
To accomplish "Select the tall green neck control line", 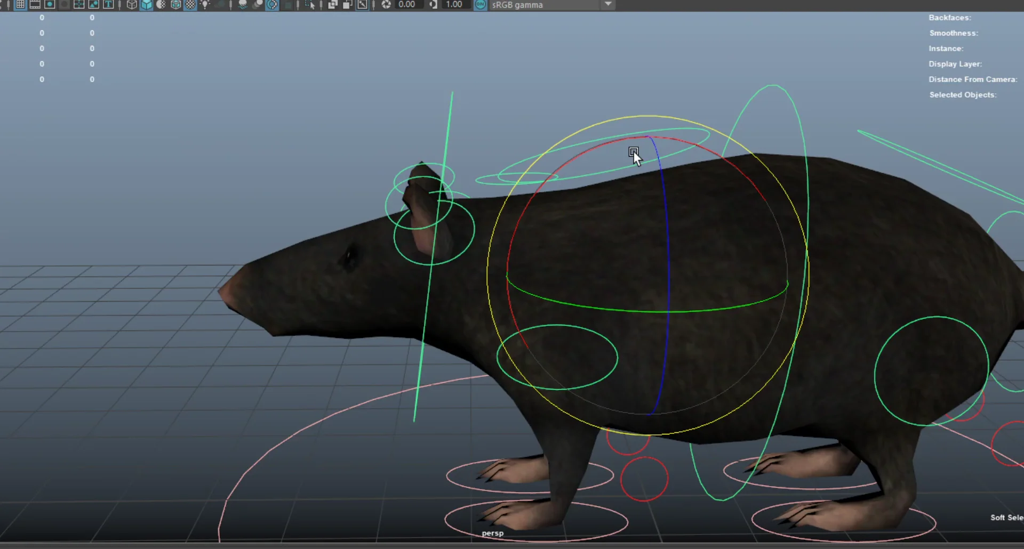I will tap(433, 256).
